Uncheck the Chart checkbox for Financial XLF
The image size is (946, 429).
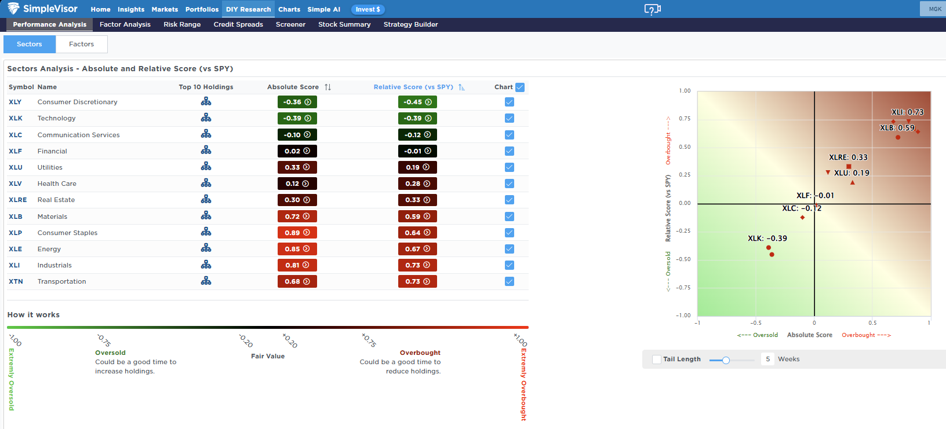[510, 151]
